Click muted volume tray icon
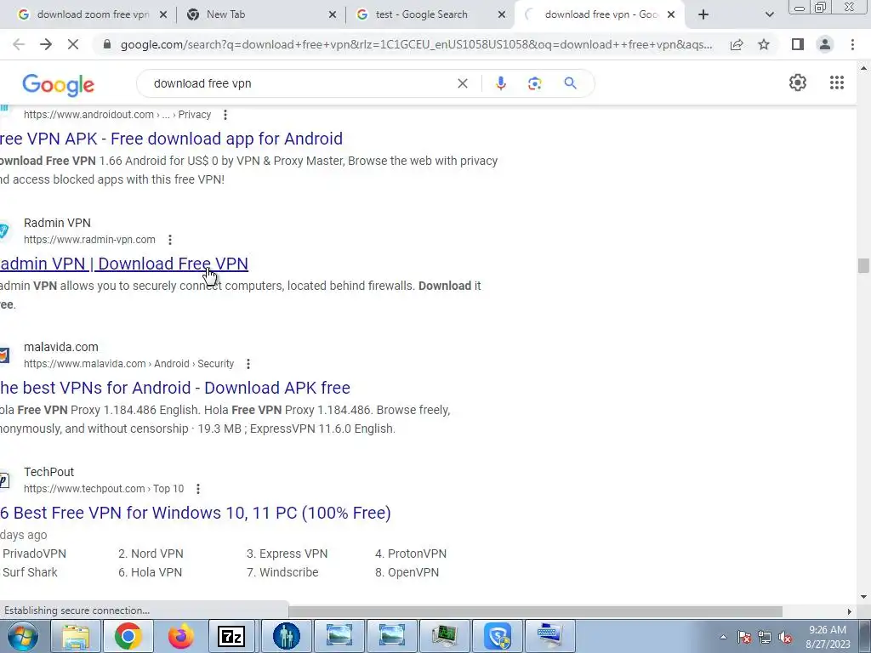 click(785, 638)
